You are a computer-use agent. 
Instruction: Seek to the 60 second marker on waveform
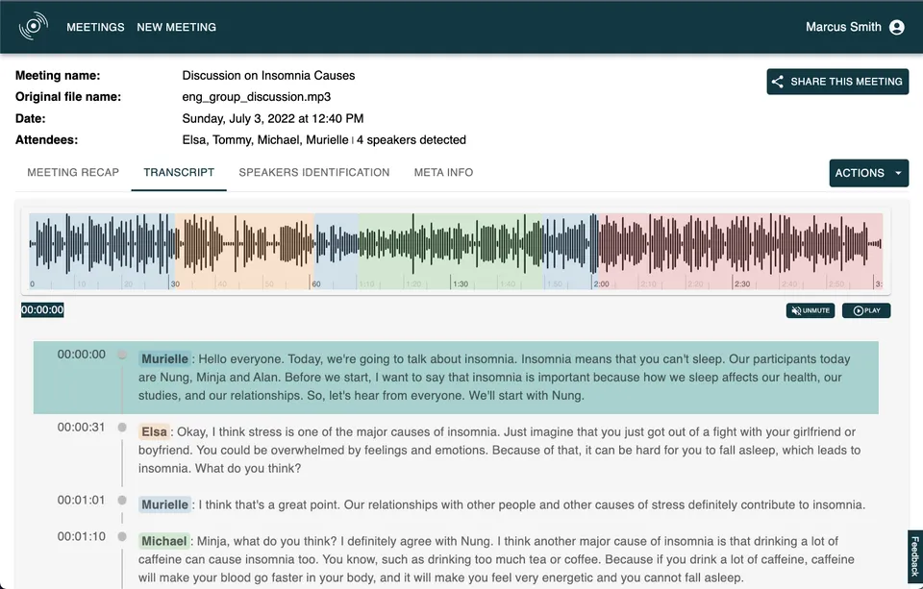coord(316,283)
